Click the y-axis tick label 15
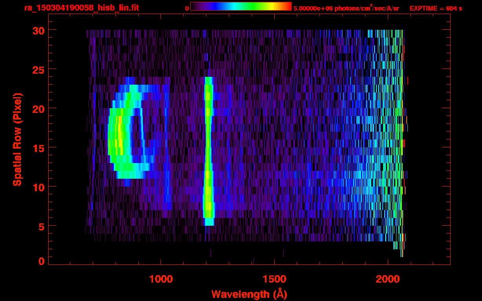 click(38, 148)
